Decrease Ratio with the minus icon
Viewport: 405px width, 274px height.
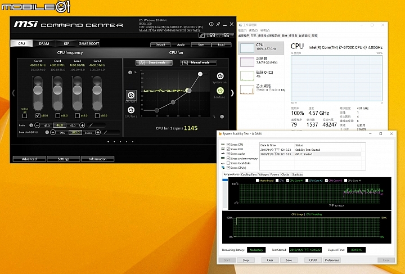pyautogui.click(x=37, y=125)
